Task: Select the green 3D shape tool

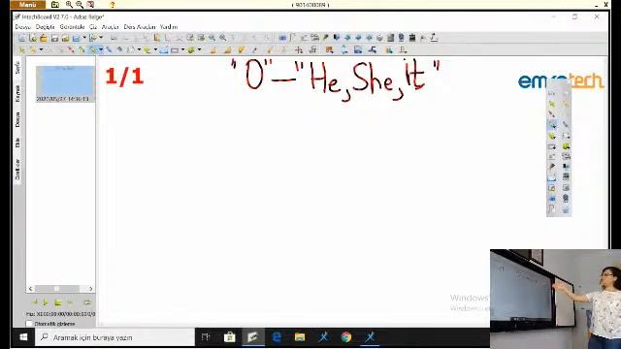Action: coord(191,49)
